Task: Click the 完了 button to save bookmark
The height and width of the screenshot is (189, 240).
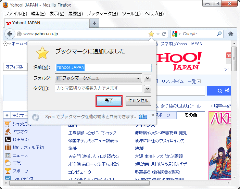Action: click(109, 101)
